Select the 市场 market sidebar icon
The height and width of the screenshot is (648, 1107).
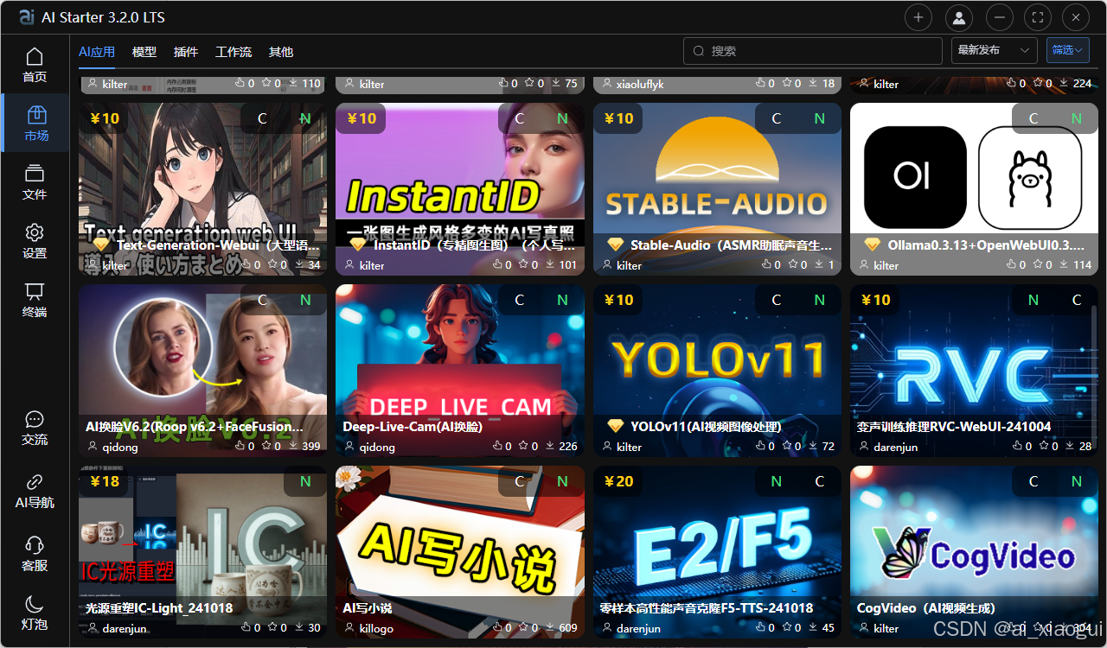tap(35, 115)
